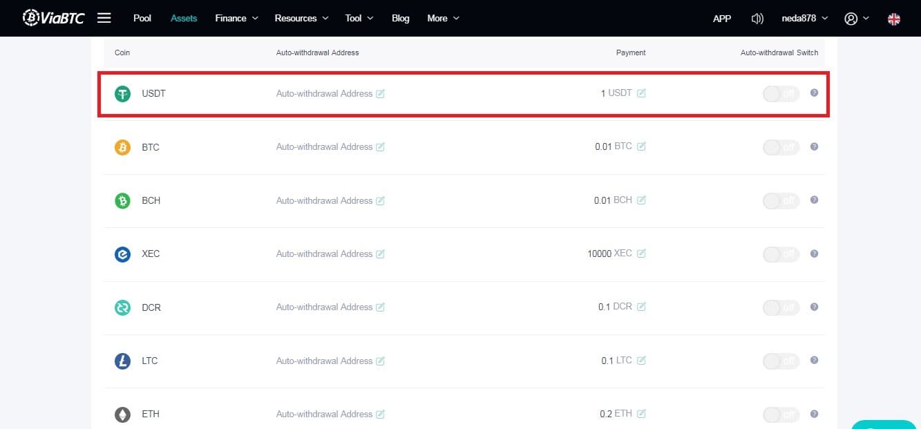This screenshot has width=921, height=429.
Task: Toggle USDT auto-withdrawal switch
Action: [x=781, y=94]
